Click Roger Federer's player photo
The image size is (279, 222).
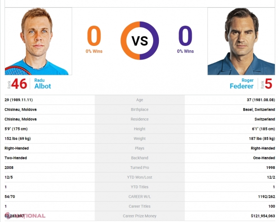tap(241, 41)
